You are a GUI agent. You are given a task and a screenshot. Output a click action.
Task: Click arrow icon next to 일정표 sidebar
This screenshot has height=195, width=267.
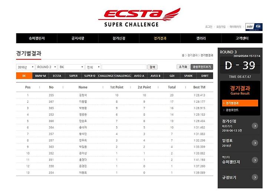255,143
